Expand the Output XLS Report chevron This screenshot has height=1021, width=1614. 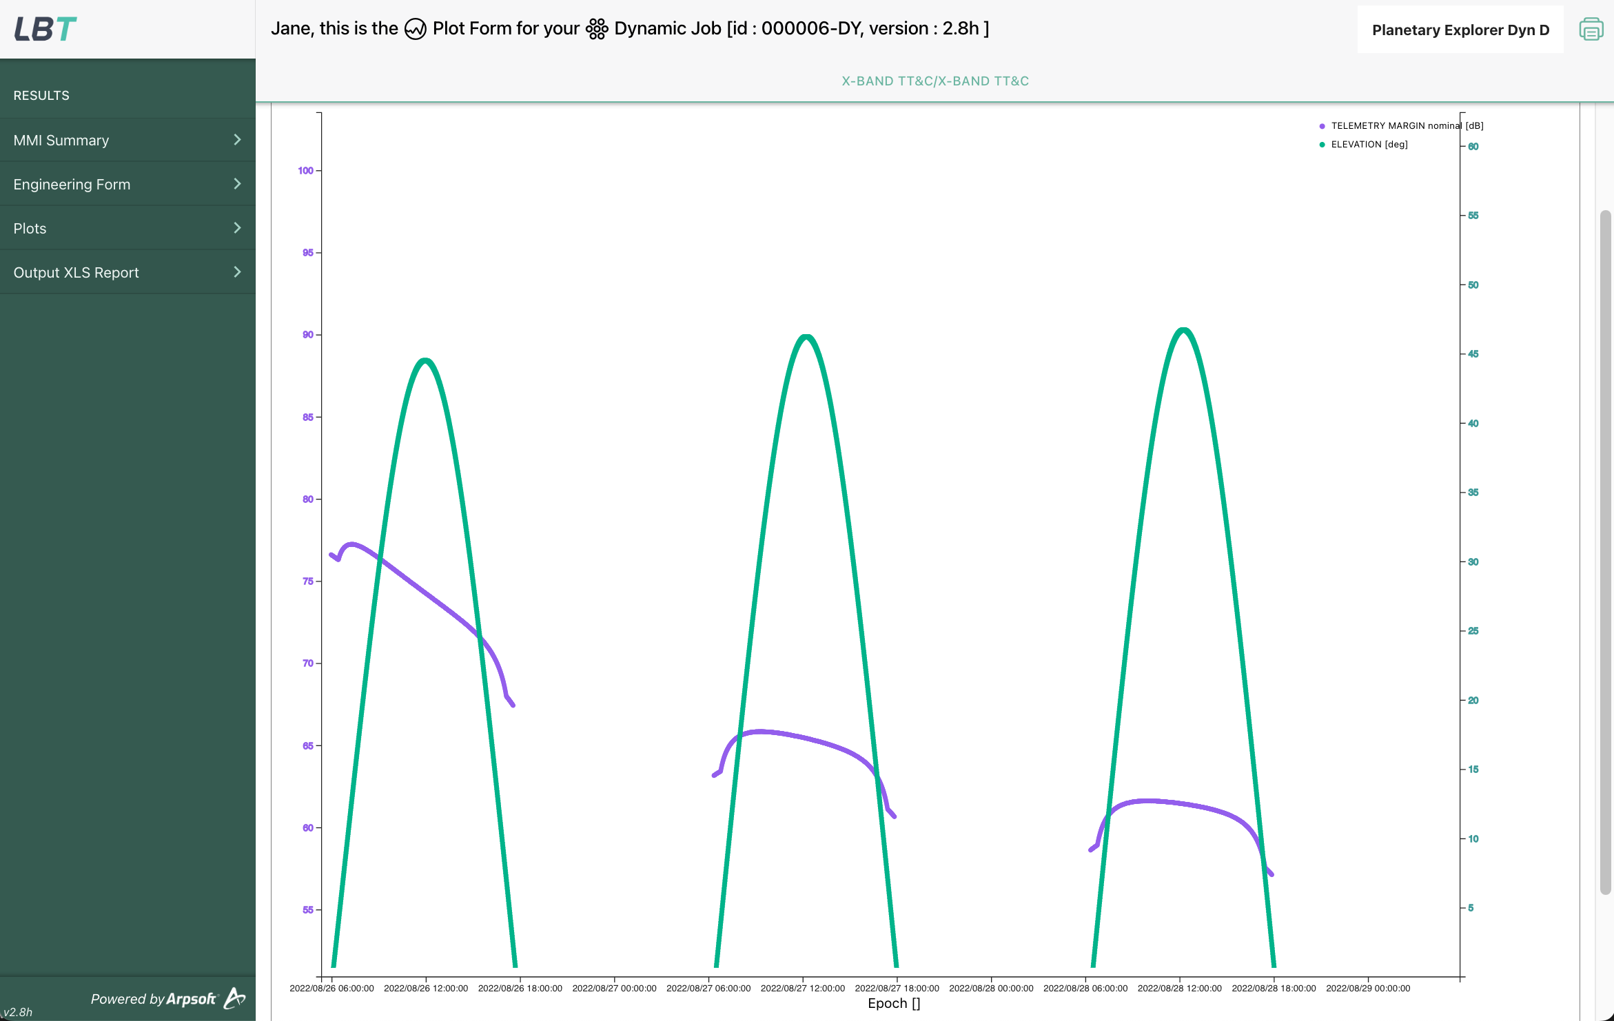(x=237, y=271)
